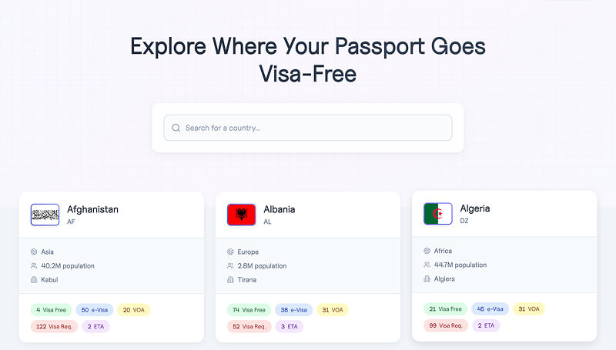Select Afghanistan's 50 e-Visa badge
Viewport: 616px width, 350px height.
pyautogui.click(x=95, y=310)
